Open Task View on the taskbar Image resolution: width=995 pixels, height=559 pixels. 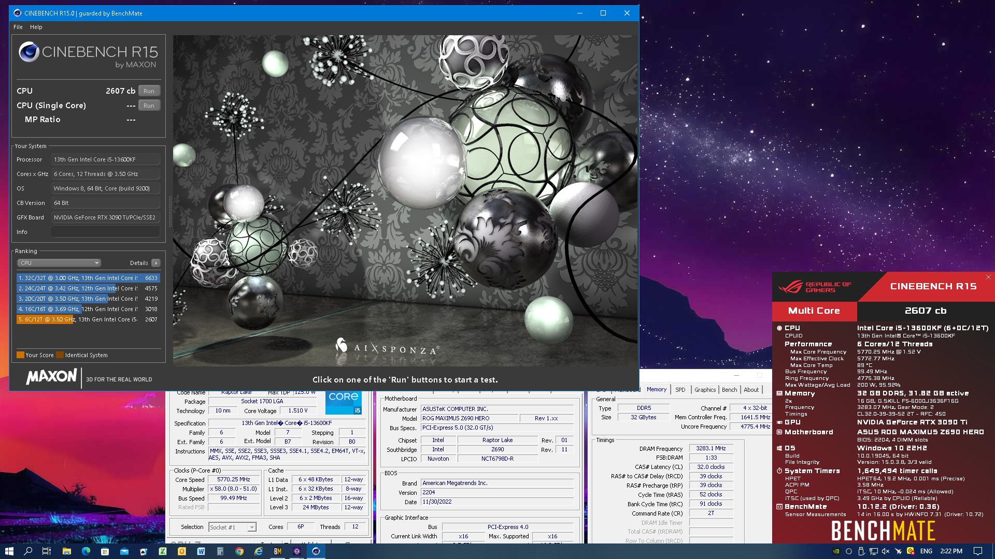coord(46,551)
